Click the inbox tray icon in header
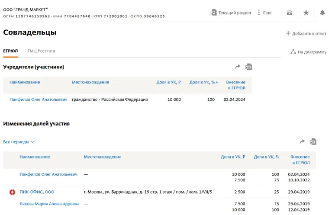The image size is (332, 215). click(x=290, y=13)
